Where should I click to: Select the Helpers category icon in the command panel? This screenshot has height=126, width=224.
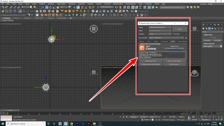click(215, 29)
